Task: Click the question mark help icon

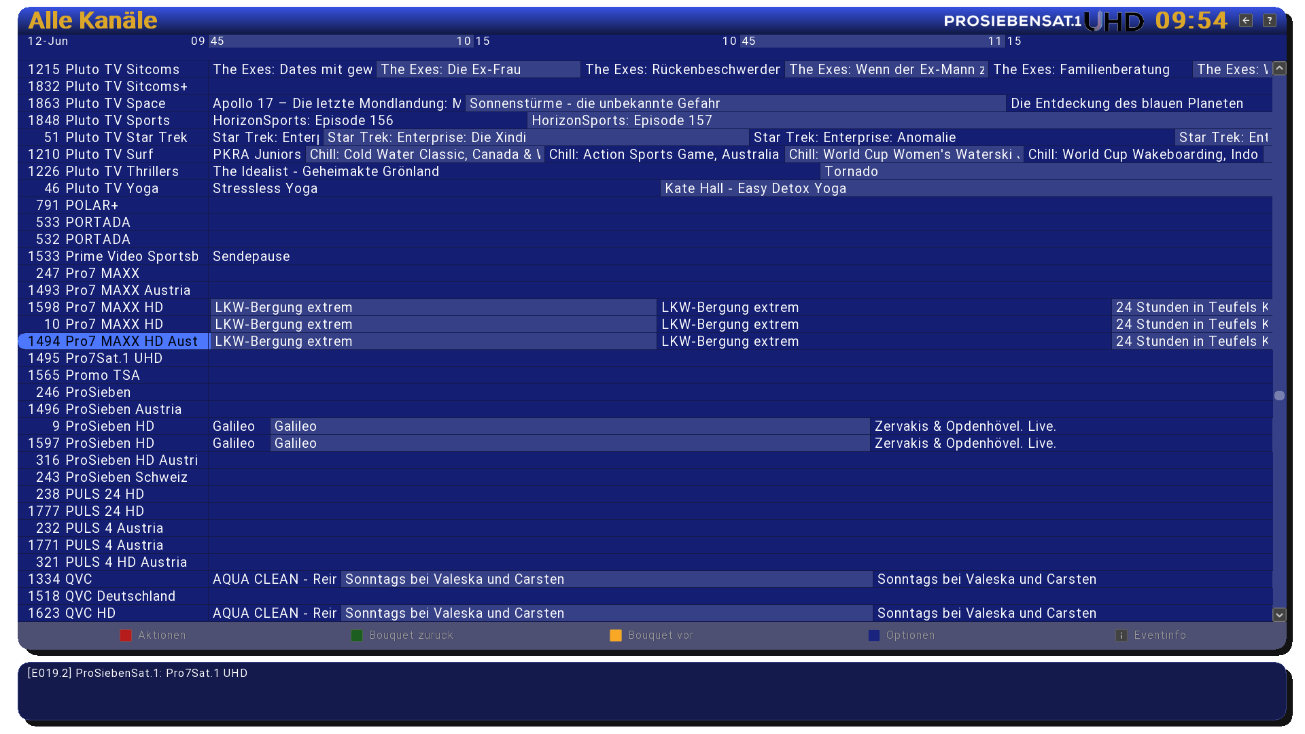Action: 1269,20
